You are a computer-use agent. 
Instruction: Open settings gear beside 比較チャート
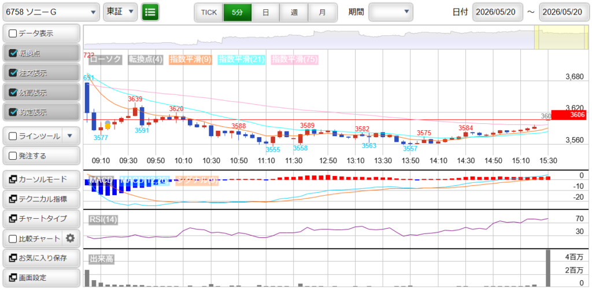[70, 238]
